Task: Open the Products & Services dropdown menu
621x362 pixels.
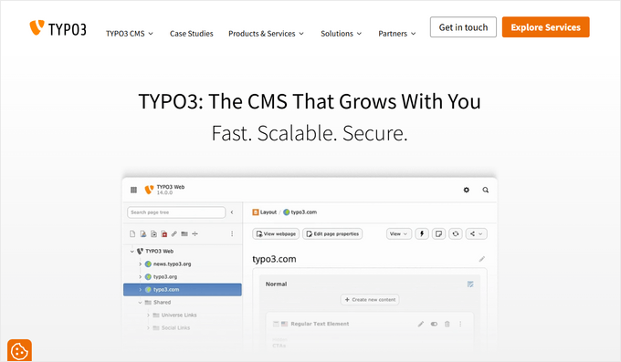Action: pyautogui.click(x=266, y=34)
